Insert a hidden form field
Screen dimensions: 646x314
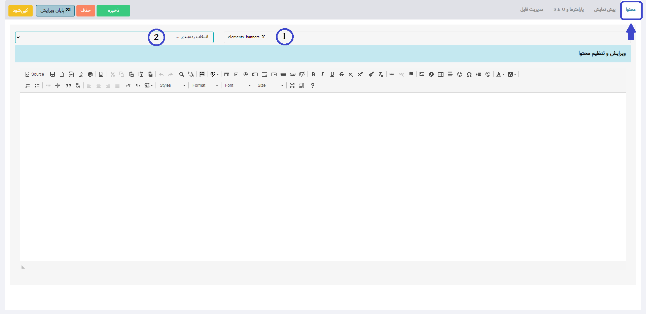pos(302,74)
